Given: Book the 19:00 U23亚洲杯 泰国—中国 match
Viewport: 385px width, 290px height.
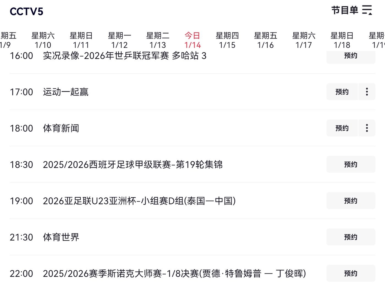Looking at the screenshot, I should click(351, 201).
